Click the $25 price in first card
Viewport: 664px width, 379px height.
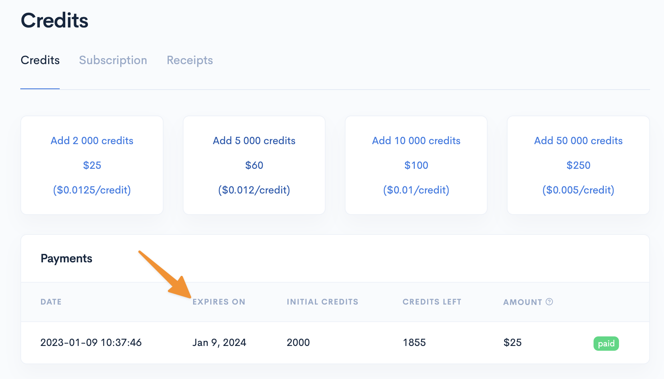click(x=92, y=165)
